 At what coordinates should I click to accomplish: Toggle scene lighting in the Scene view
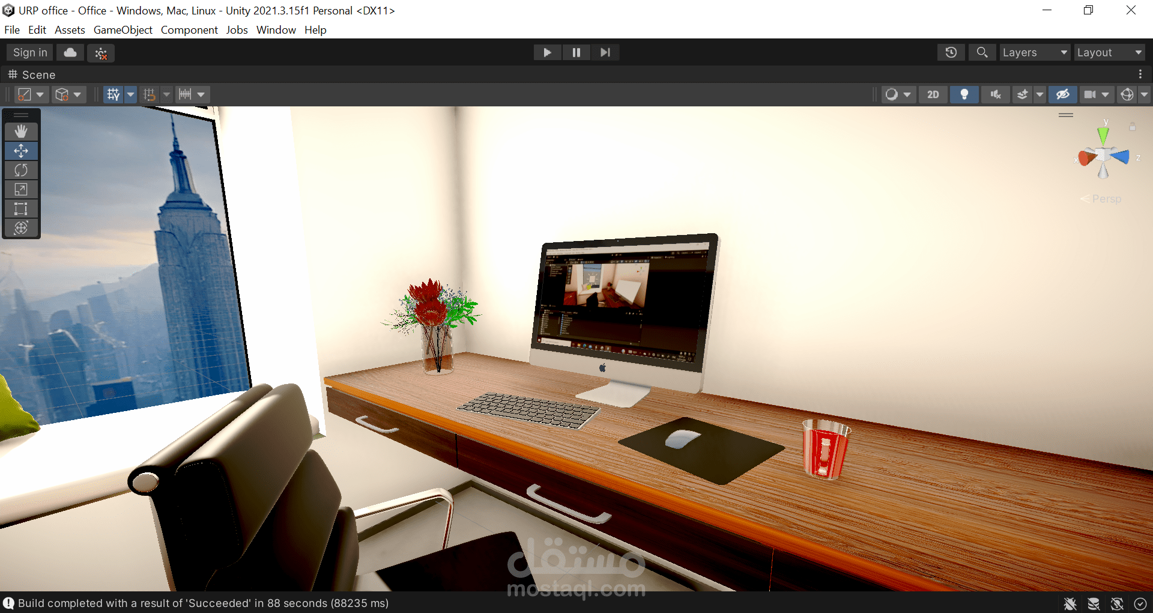click(x=964, y=94)
